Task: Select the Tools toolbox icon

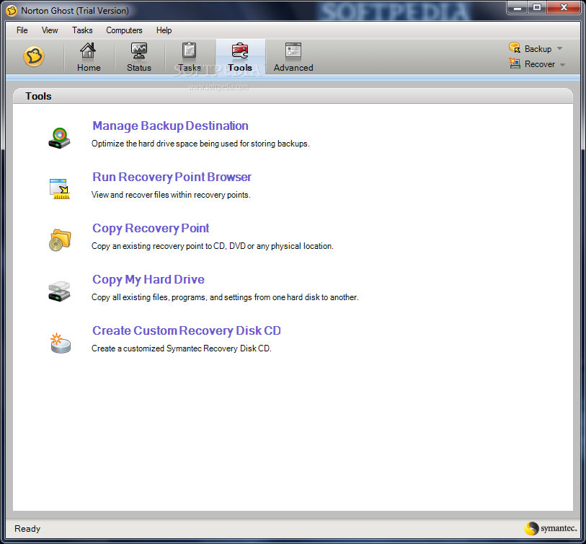Action: (x=240, y=51)
